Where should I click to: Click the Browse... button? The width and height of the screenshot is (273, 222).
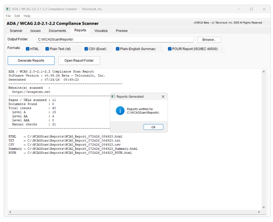click(x=209, y=40)
